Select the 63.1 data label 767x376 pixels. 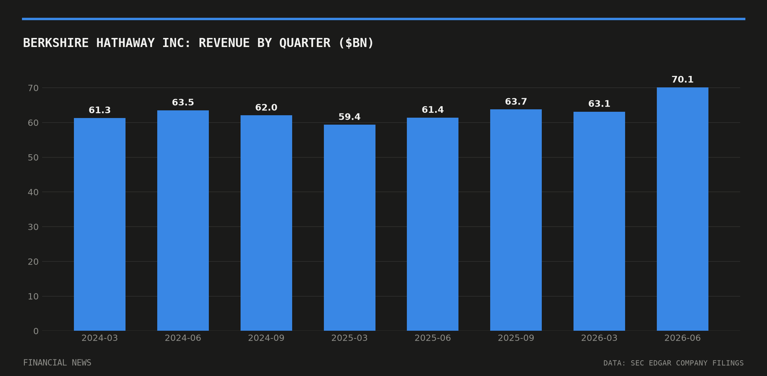tap(599, 104)
